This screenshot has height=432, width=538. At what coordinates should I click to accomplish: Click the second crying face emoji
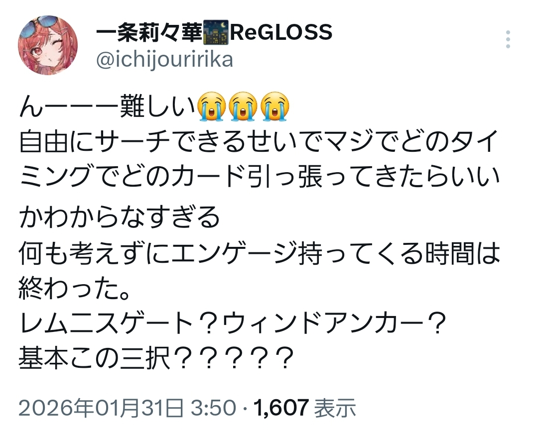pos(243,107)
